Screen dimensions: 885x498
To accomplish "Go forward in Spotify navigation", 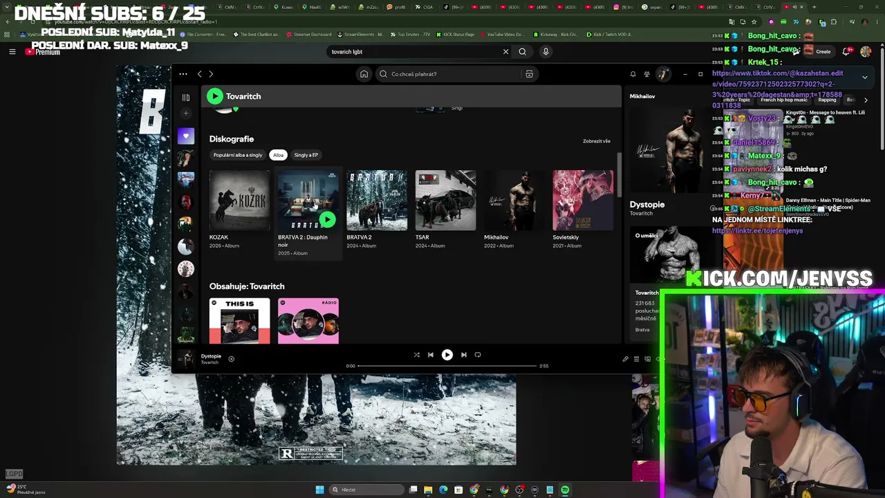I will [211, 74].
